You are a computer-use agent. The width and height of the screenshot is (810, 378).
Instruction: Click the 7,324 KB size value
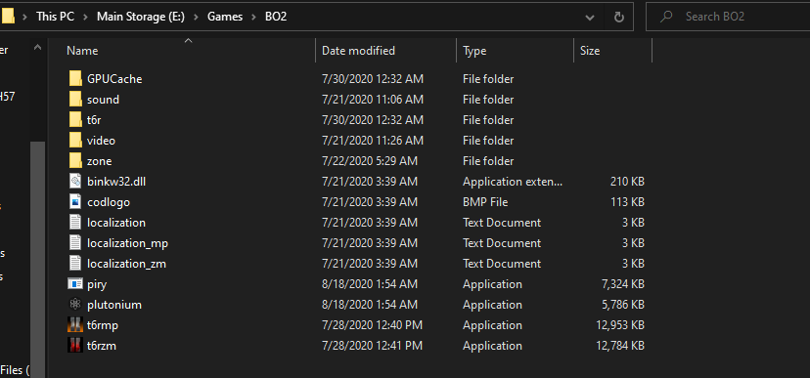(623, 284)
